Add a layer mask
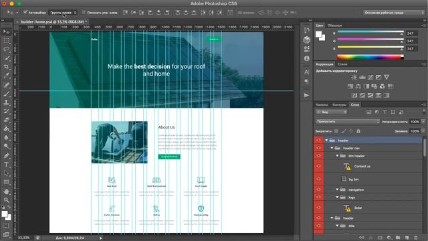The height and width of the screenshot is (241, 428). pos(380,238)
